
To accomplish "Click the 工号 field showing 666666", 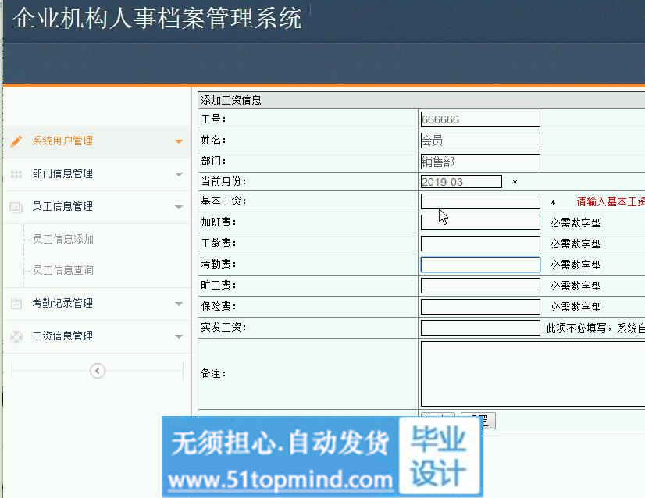I will tap(480, 119).
